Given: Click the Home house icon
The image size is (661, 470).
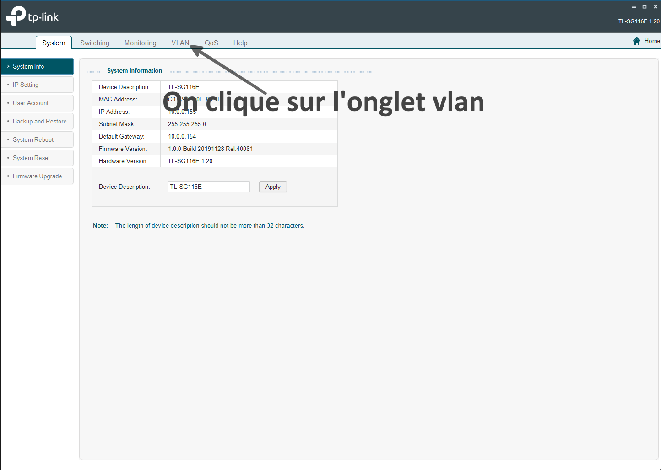Looking at the screenshot, I should [636, 41].
